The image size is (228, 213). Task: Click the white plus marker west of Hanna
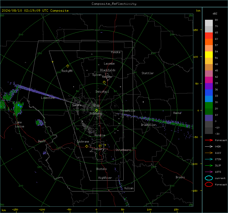coord(143,102)
